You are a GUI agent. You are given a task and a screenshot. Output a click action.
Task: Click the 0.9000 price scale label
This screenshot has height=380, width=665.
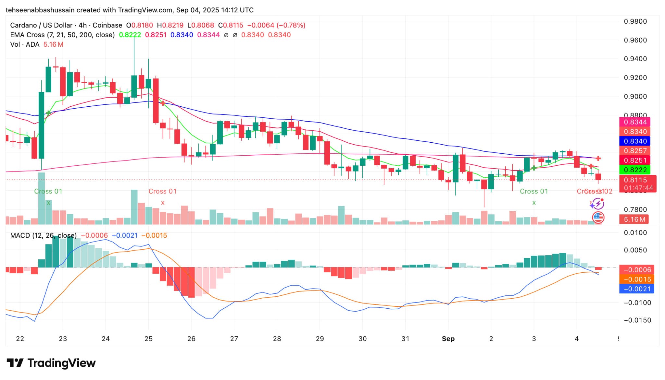click(635, 96)
